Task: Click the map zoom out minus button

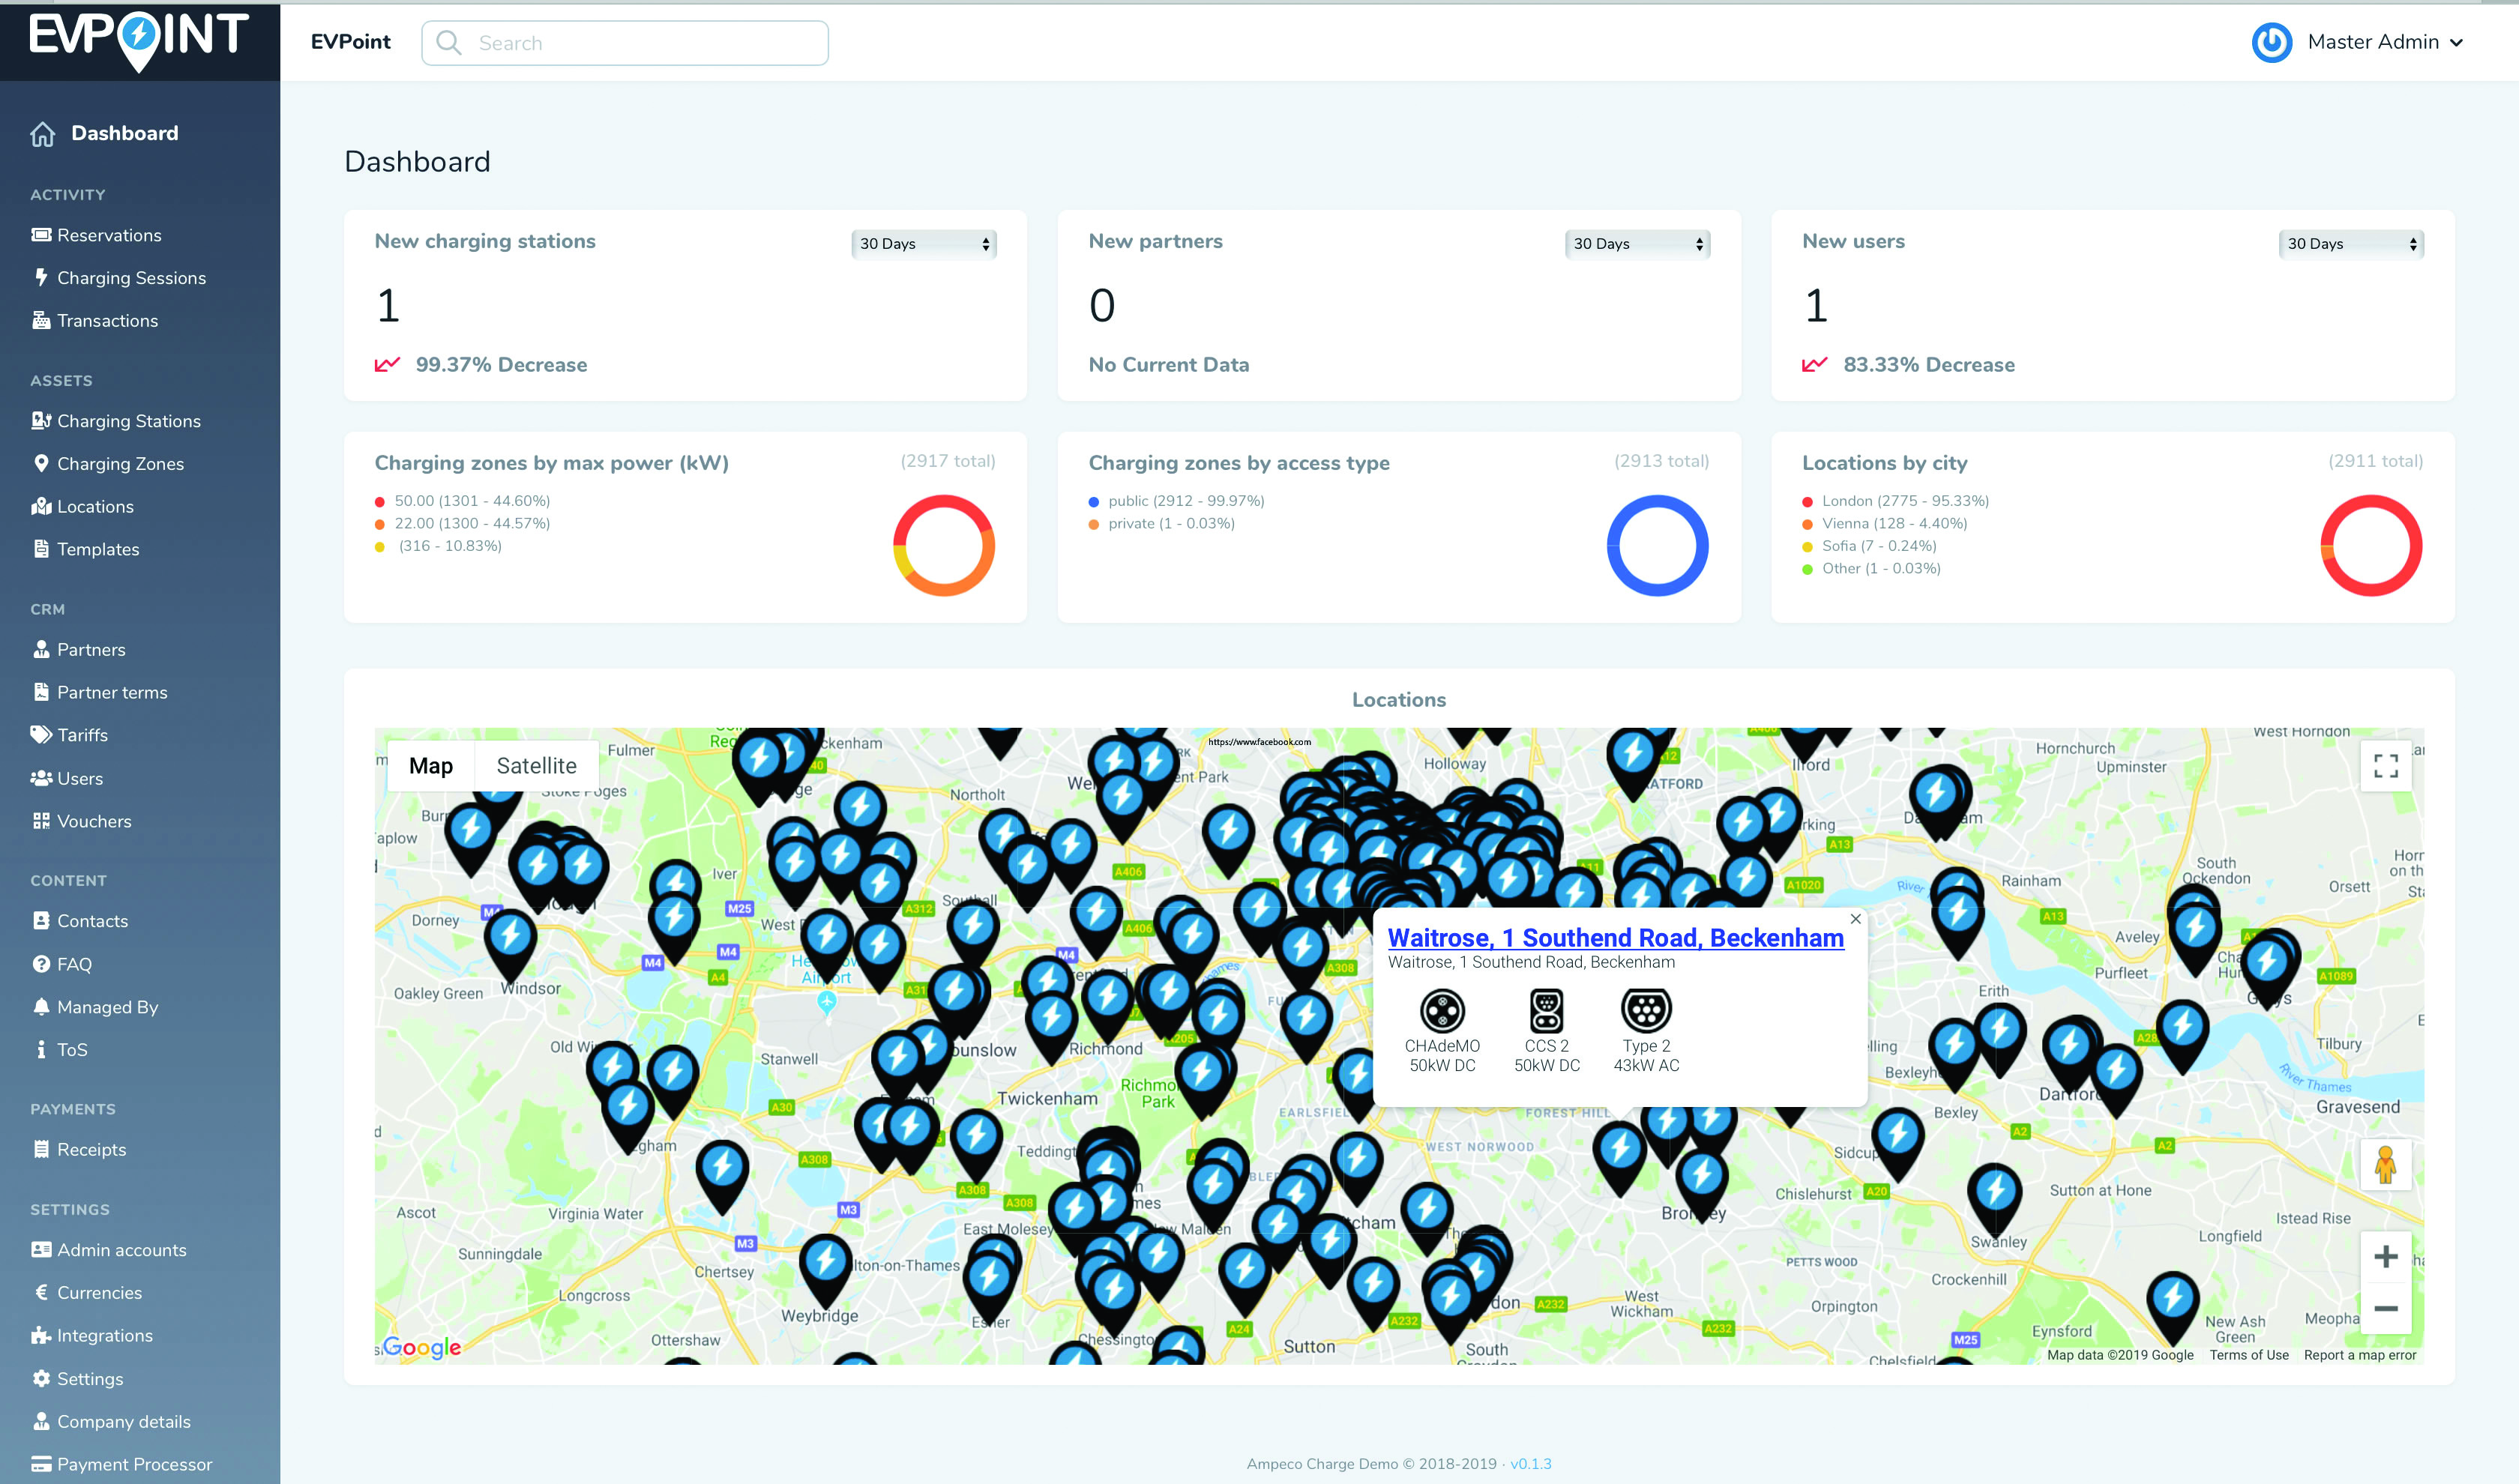Action: click(2385, 1308)
